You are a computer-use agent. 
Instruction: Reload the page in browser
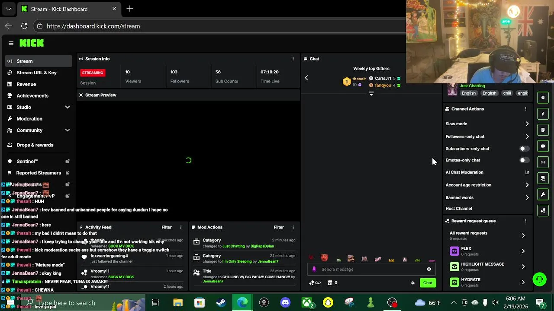[24, 26]
